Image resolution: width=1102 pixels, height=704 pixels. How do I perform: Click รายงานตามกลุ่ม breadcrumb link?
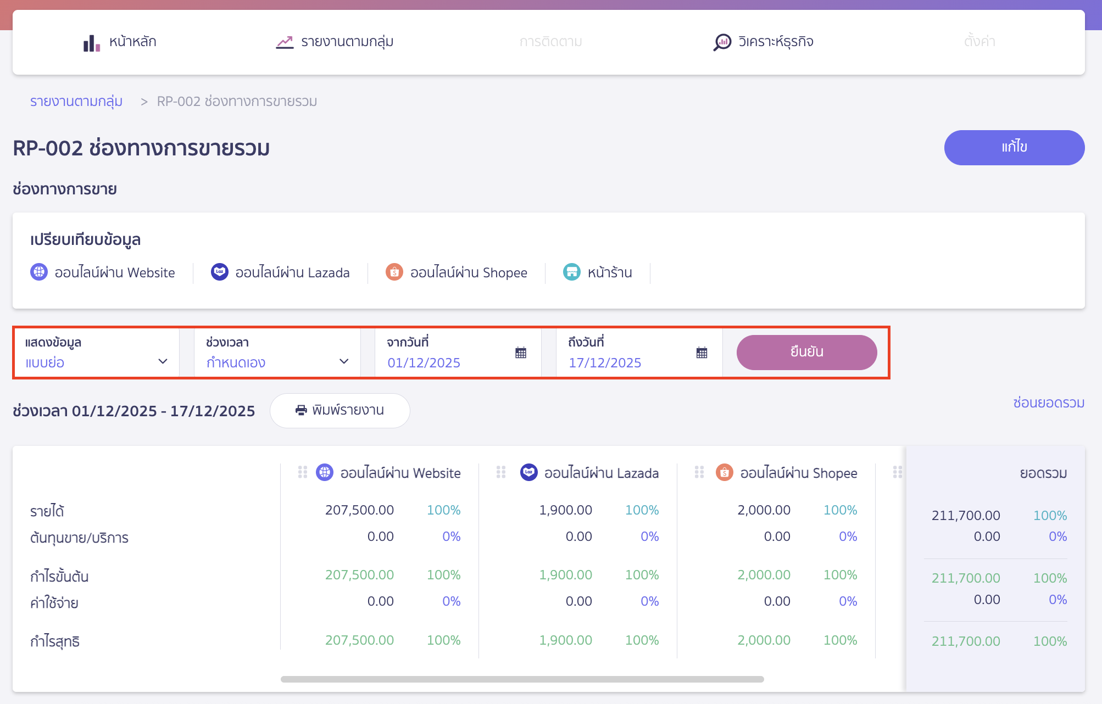(76, 102)
